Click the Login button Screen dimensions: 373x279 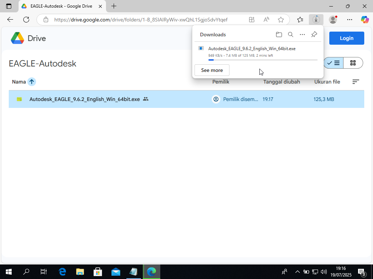click(346, 38)
